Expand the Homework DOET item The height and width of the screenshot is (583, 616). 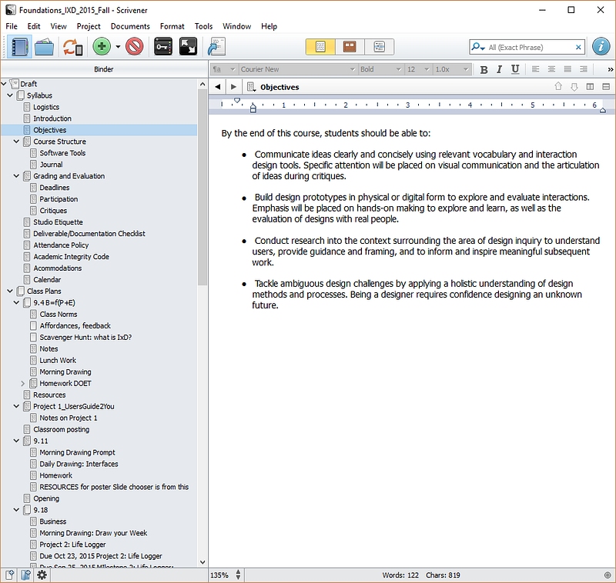(x=23, y=383)
